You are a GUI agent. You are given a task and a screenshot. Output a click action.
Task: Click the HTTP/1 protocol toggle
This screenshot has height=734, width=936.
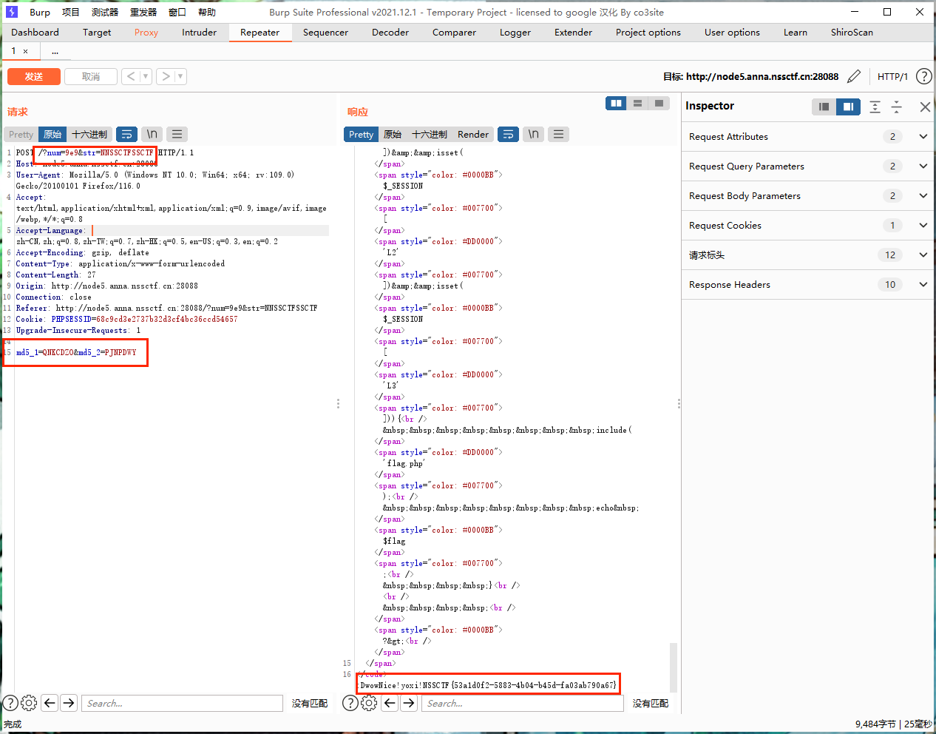[x=892, y=76]
